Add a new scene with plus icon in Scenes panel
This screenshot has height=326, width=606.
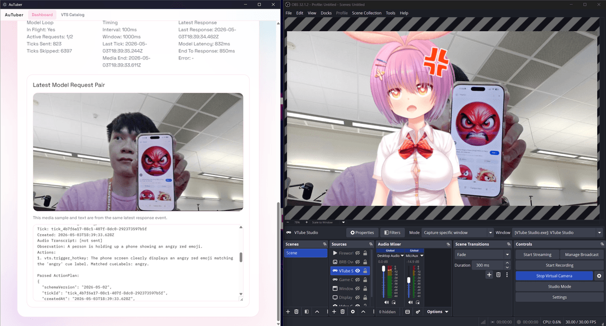click(288, 312)
